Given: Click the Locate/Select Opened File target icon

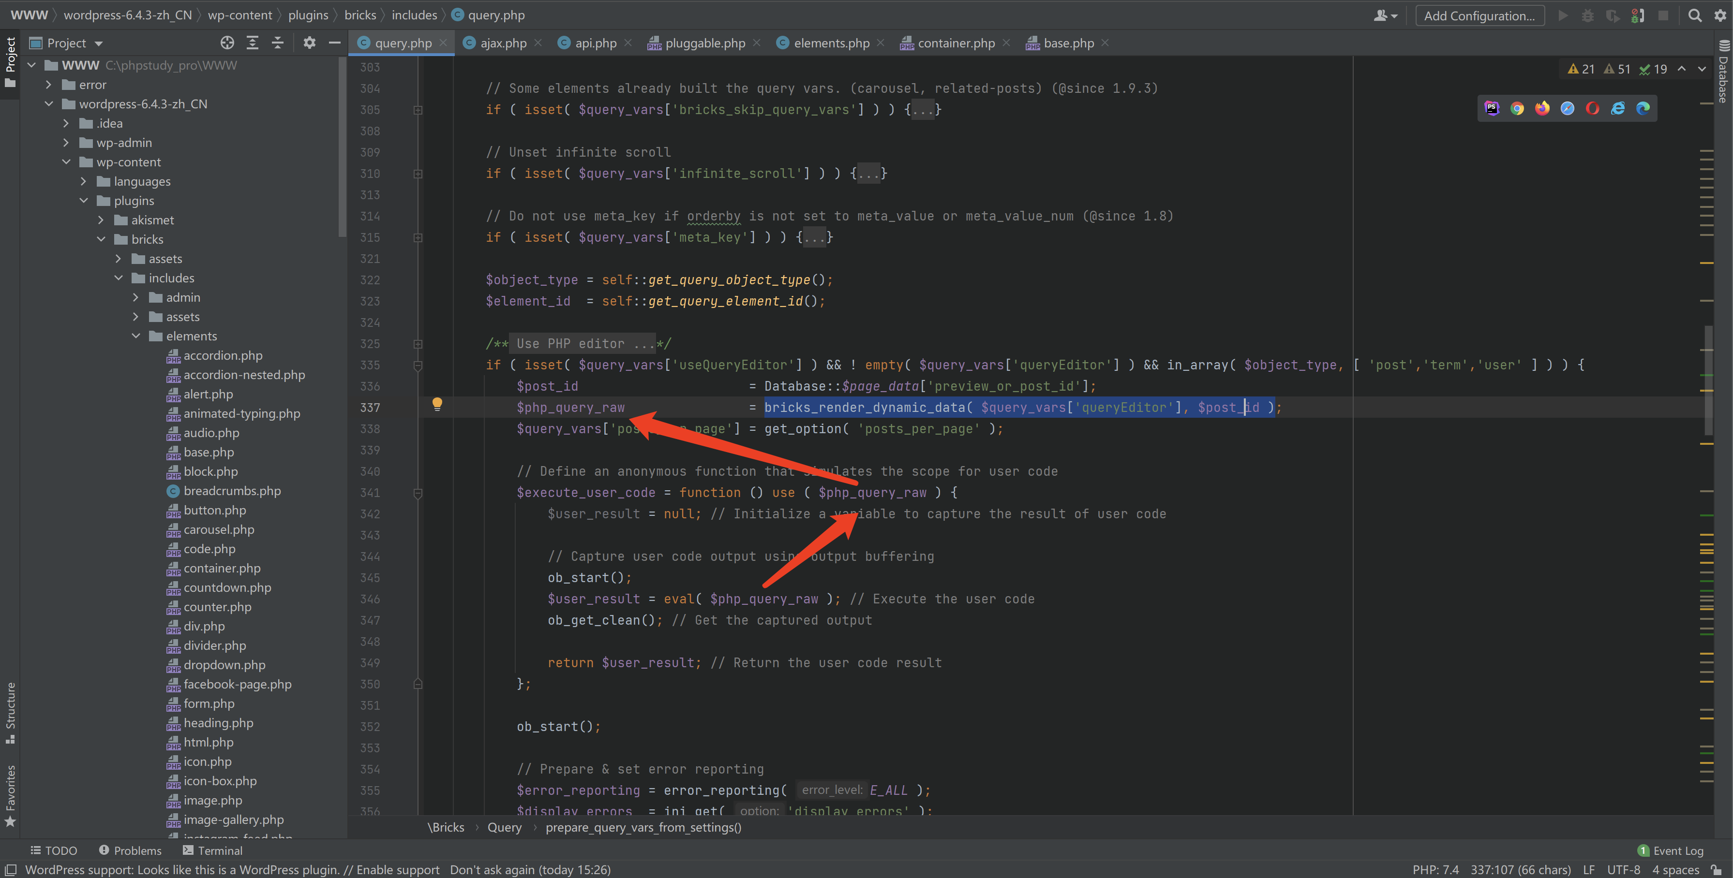Looking at the screenshot, I should pyautogui.click(x=227, y=43).
